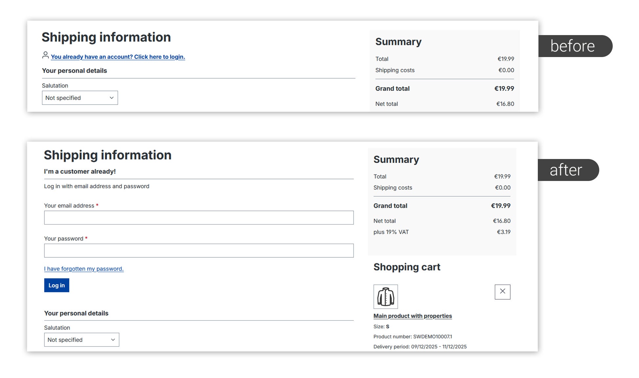
Task: Click the user account icon beside the login link
Action: (45, 55)
